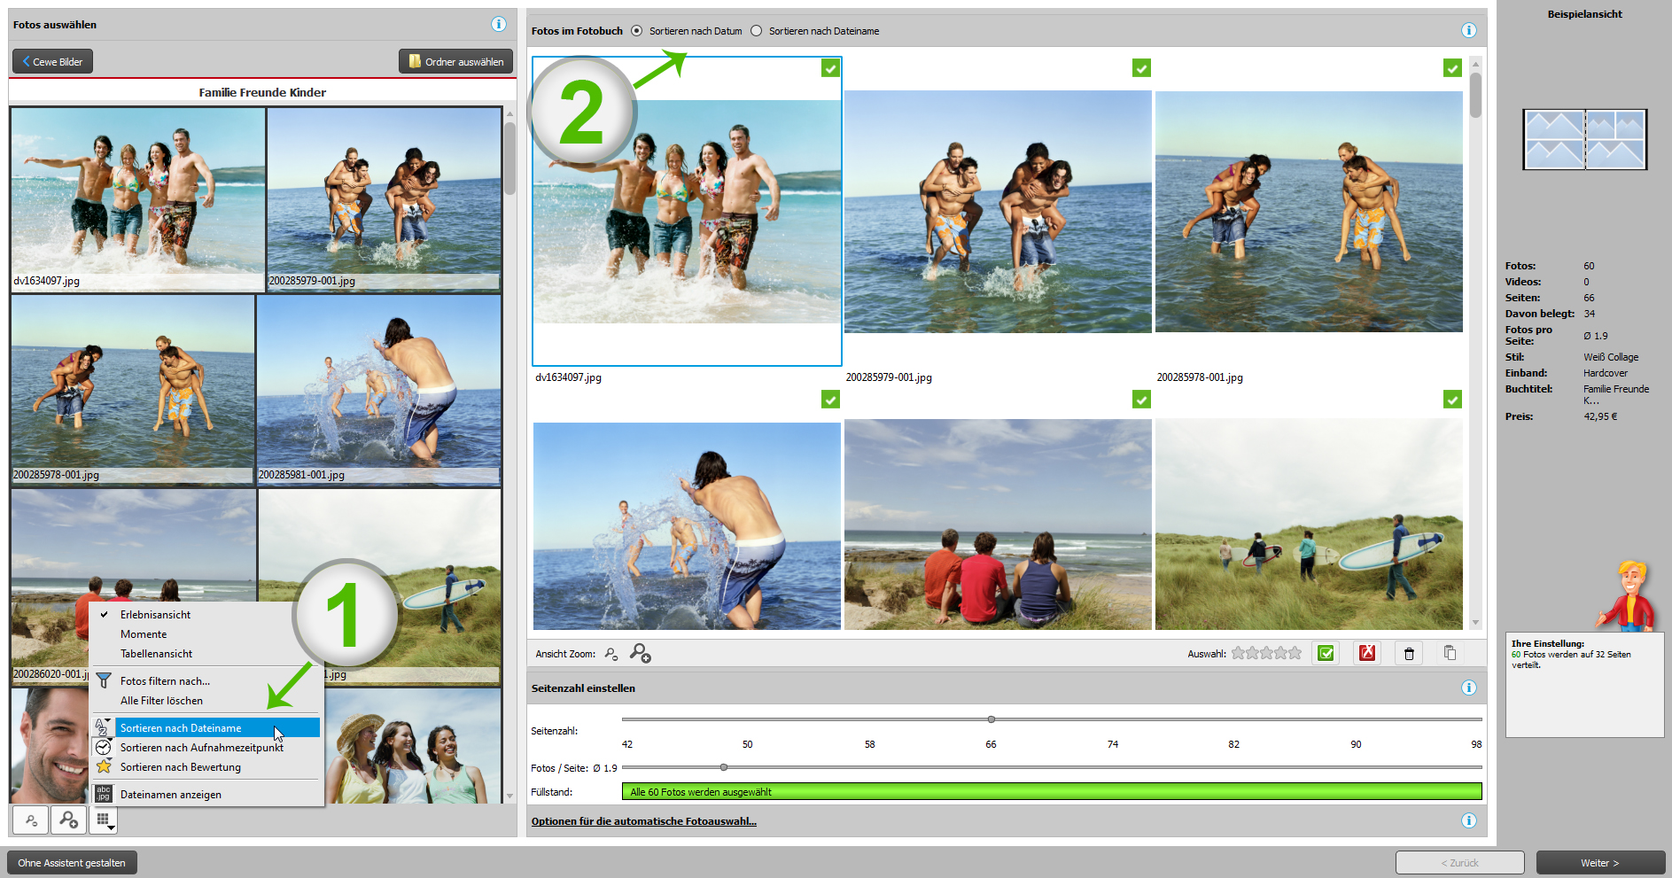Zoom in on the Fotobuch photo view

coord(640,654)
